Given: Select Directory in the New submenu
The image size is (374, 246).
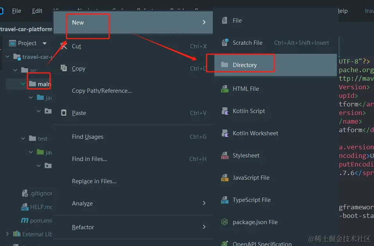Looking at the screenshot, I should click(275, 65).
